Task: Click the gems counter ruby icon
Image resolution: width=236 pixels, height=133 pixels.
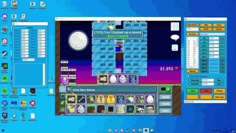Action: [x=176, y=69]
